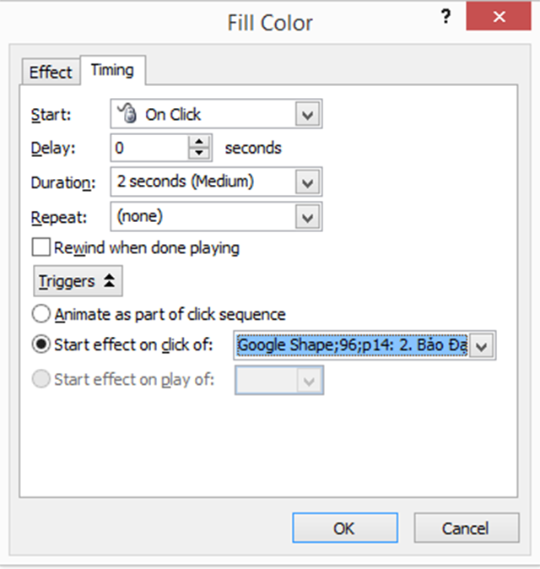This screenshot has height=569, width=540.
Task: Open the Repeat dropdown arrow
Action: [307, 217]
